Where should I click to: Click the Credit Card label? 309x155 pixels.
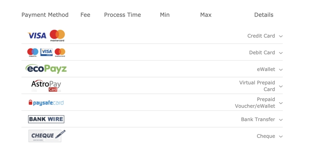[x=261, y=36]
